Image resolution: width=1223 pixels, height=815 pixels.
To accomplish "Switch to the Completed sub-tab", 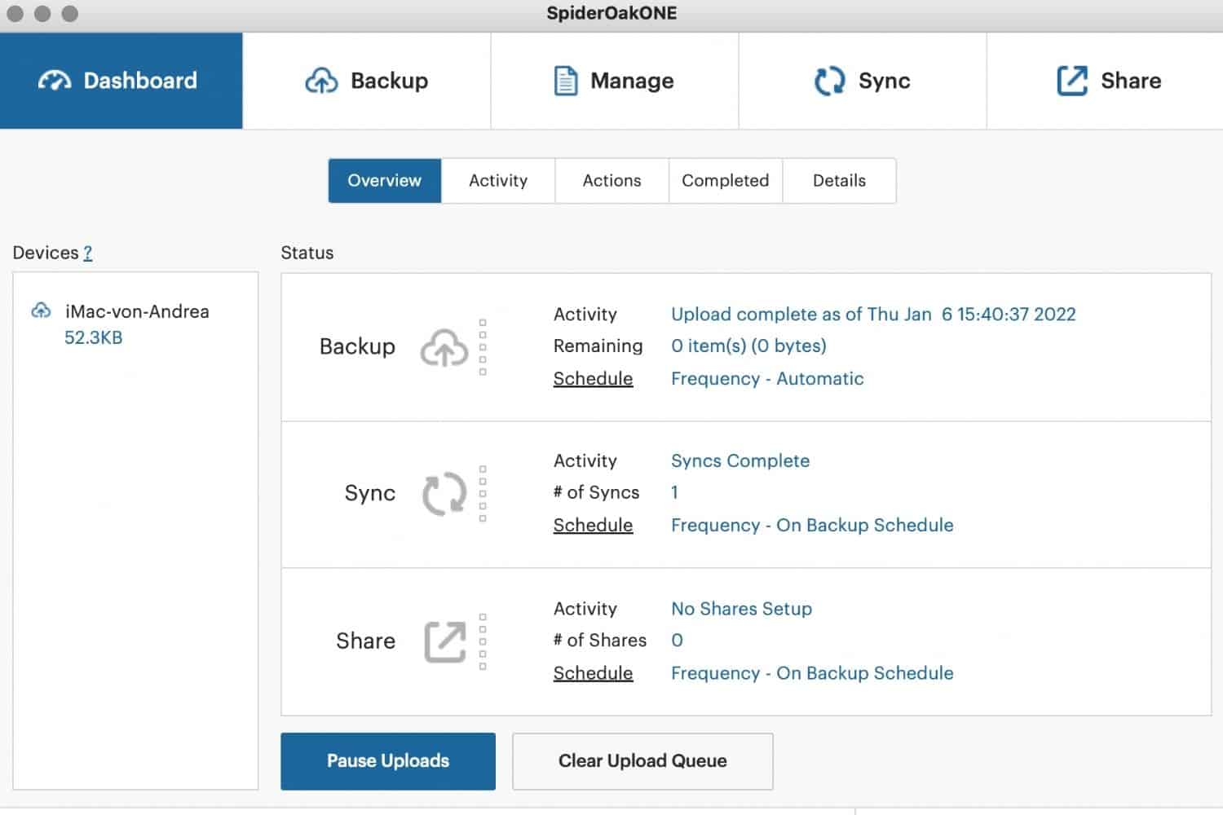I will (x=726, y=180).
